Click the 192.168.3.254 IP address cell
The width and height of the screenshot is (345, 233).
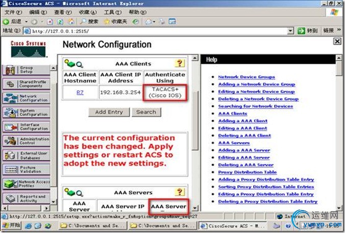(120, 93)
